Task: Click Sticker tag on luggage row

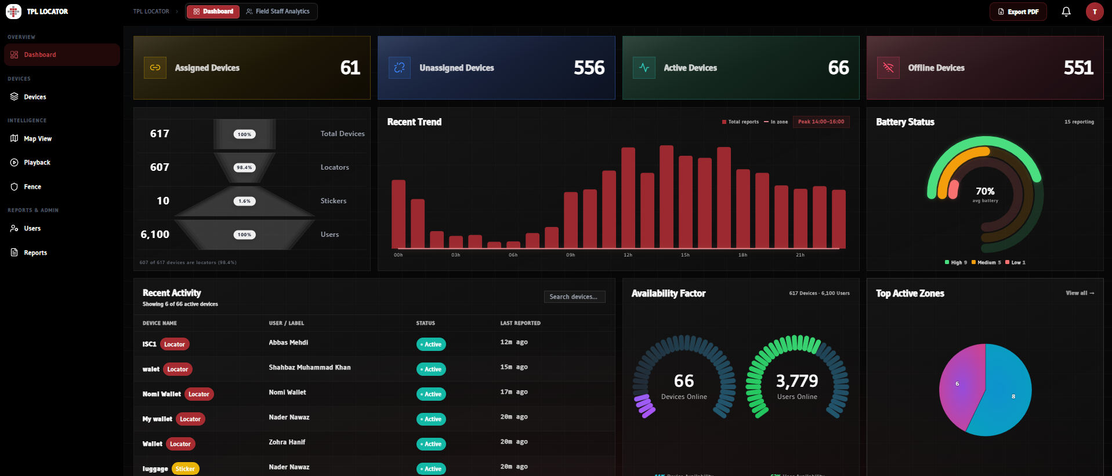Action: coord(185,468)
